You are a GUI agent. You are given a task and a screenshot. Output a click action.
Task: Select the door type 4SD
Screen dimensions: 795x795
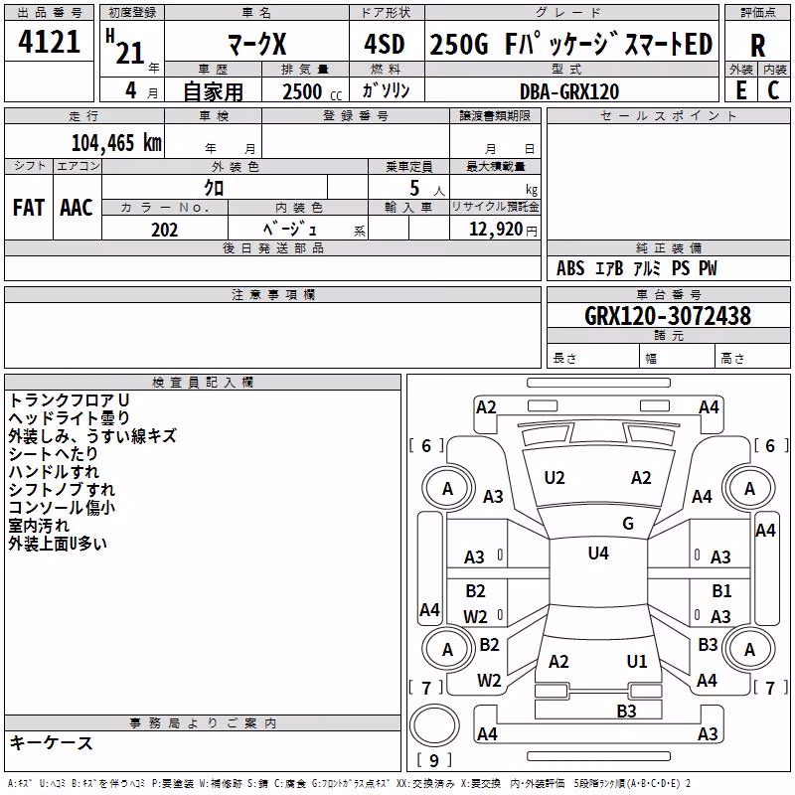click(385, 44)
